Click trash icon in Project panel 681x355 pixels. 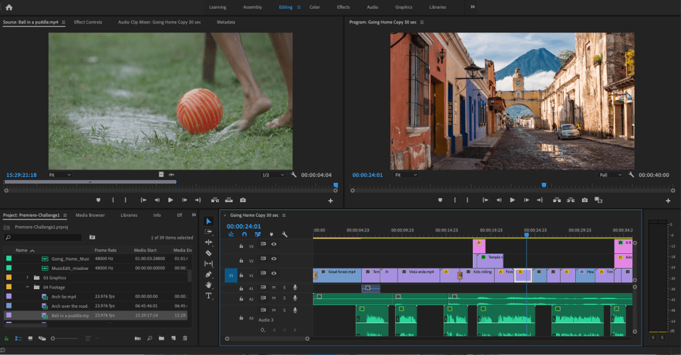[185, 338]
